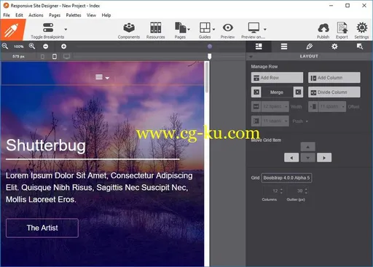Expand the Guides dropdown arrow
373x267 pixels.
213,29
